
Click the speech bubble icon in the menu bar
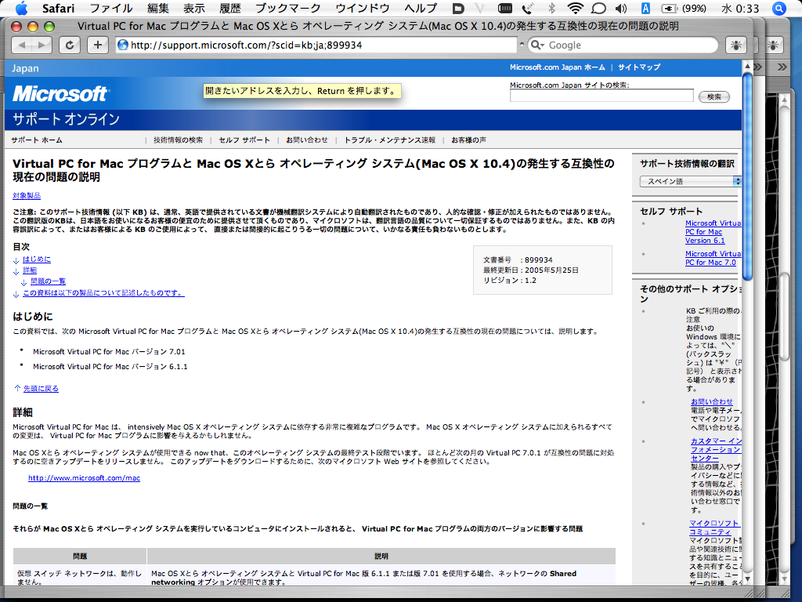pos(598,8)
